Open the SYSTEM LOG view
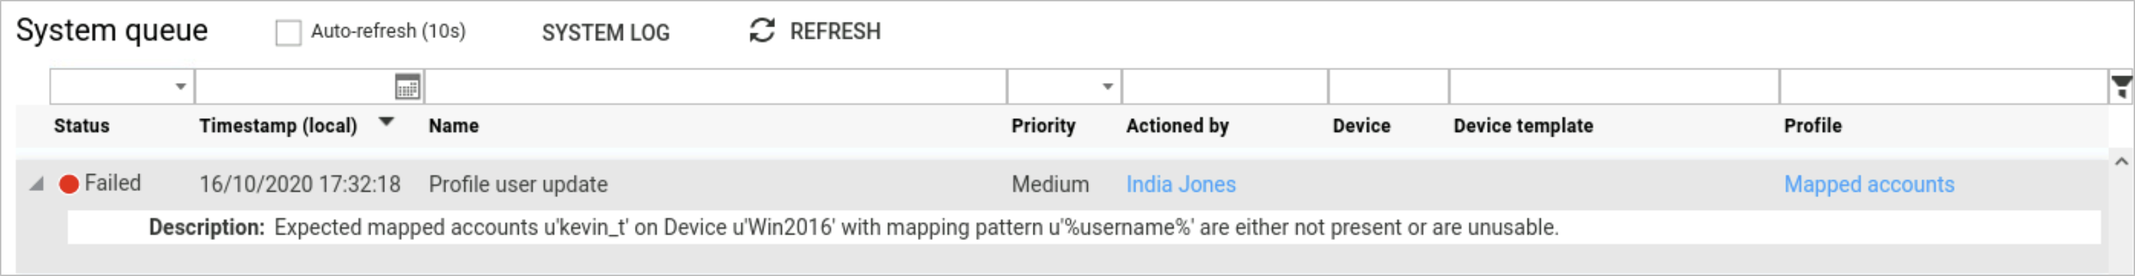The width and height of the screenshot is (2135, 276). (x=605, y=33)
